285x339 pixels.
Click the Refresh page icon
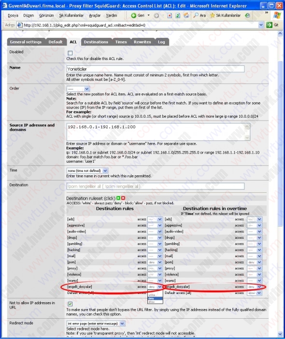point(178,15)
